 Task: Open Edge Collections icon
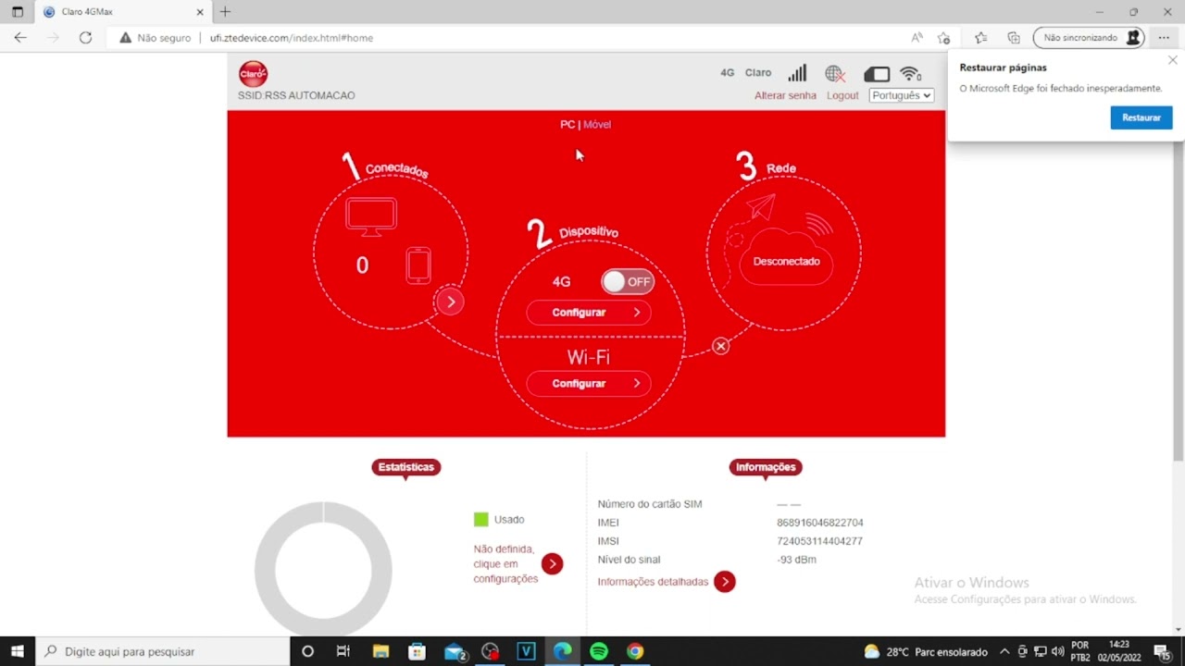[1014, 38]
